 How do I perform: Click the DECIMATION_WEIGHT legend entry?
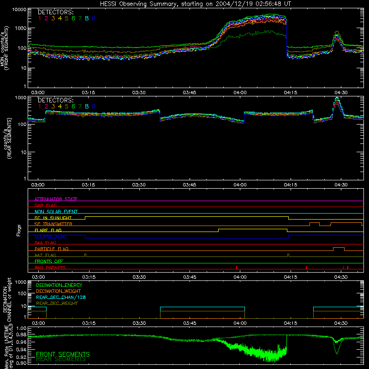click(59, 291)
